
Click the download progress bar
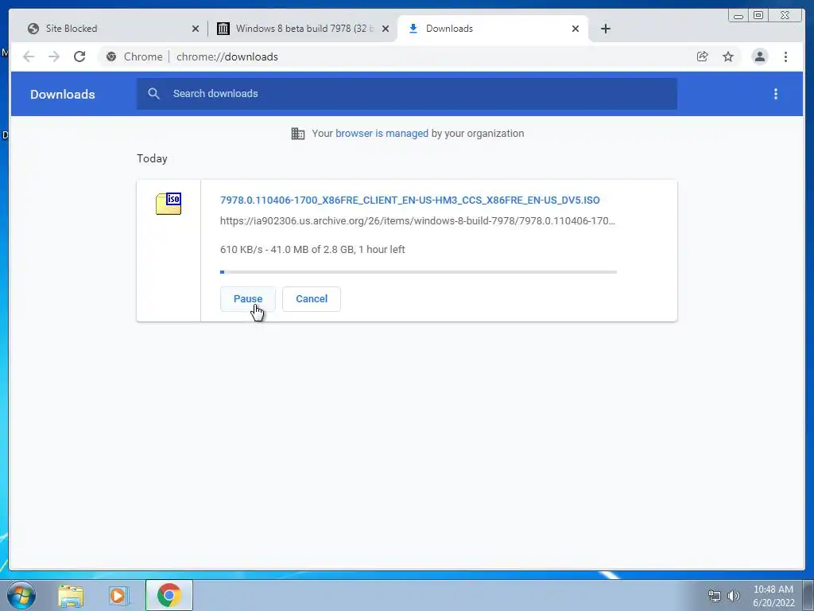click(418, 272)
